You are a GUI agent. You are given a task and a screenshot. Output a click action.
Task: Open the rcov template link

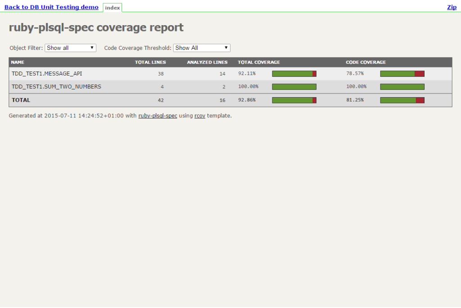199,116
